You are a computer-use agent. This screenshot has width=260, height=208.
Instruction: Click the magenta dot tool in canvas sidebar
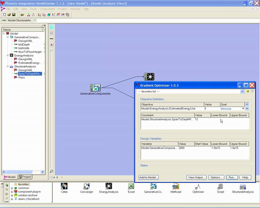tap(51, 44)
